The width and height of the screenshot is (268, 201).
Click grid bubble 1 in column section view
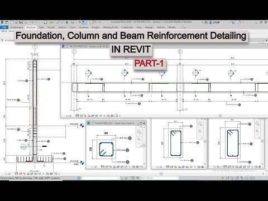click(x=35, y=46)
